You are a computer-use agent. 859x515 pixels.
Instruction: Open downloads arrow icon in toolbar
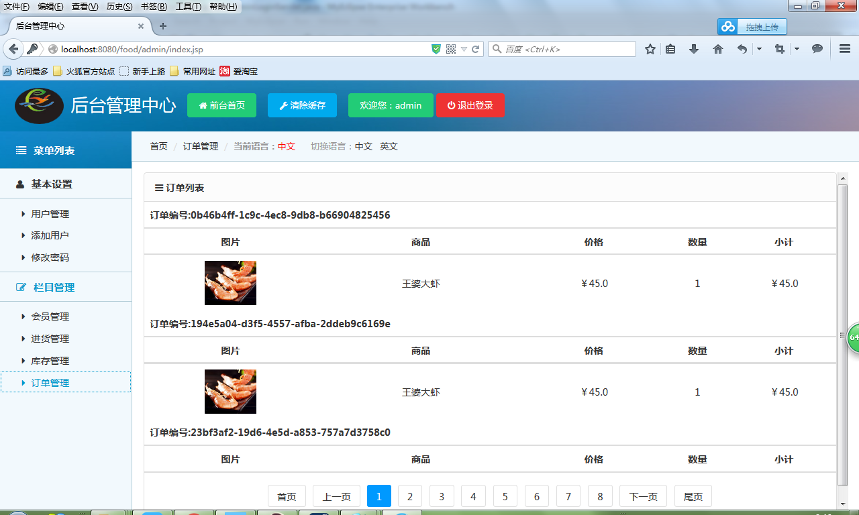694,49
